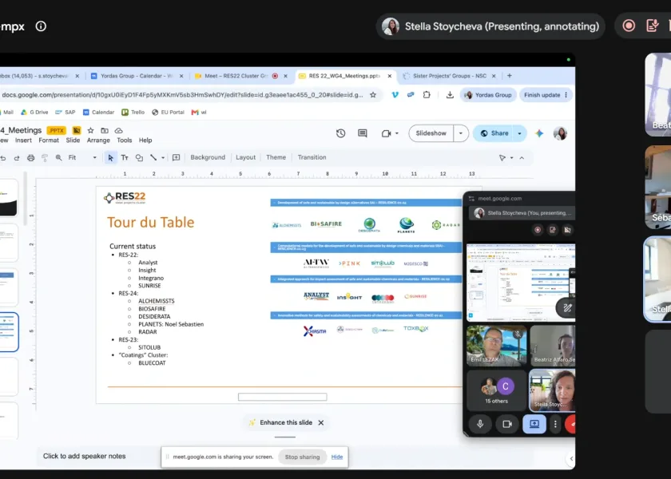Open the G Drive bookmark
Viewport: 671px width, 479px height.
(34, 113)
